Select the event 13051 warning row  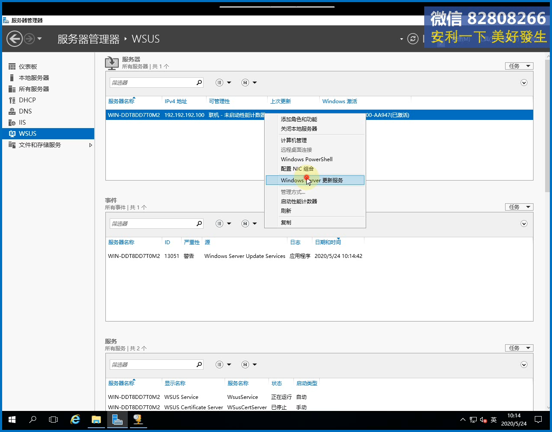click(x=319, y=256)
